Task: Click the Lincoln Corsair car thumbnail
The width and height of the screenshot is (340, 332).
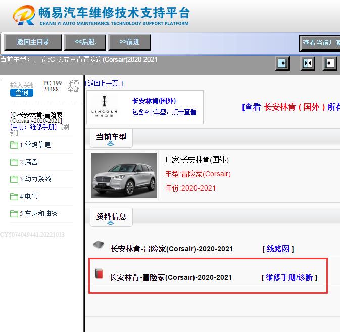Action: coord(124,175)
